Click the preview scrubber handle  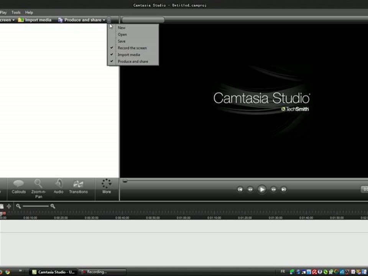tap(125, 181)
